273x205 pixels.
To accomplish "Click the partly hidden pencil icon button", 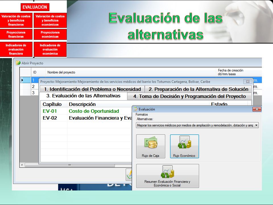I will [x=129, y=175].
